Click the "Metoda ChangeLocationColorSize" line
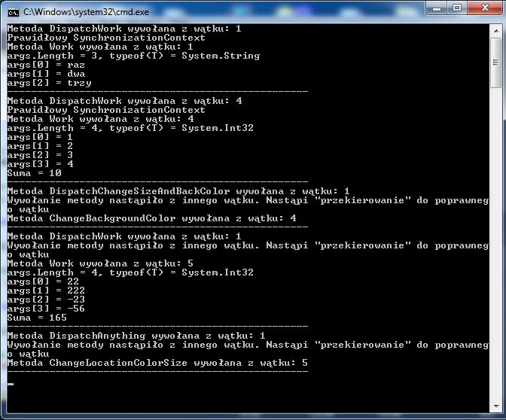Screen dimensions: 506x420 157,363
